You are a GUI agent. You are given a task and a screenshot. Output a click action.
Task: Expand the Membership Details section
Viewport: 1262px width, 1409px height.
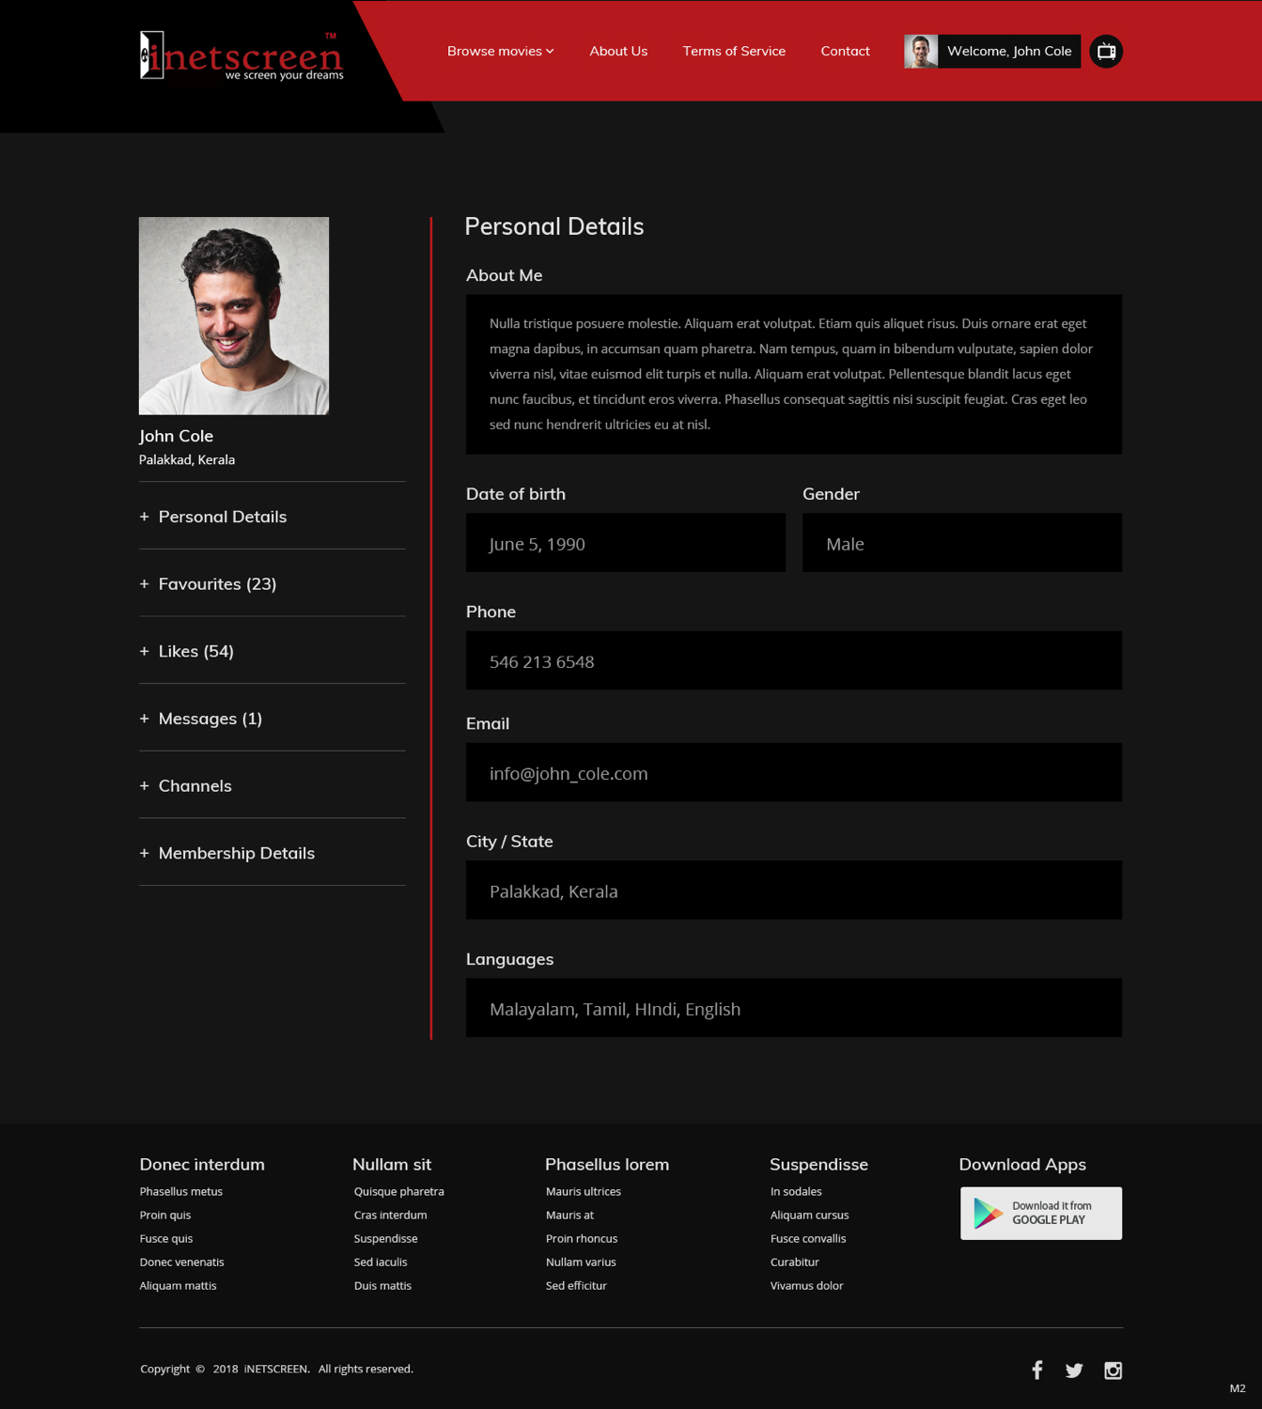[x=237, y=853]
